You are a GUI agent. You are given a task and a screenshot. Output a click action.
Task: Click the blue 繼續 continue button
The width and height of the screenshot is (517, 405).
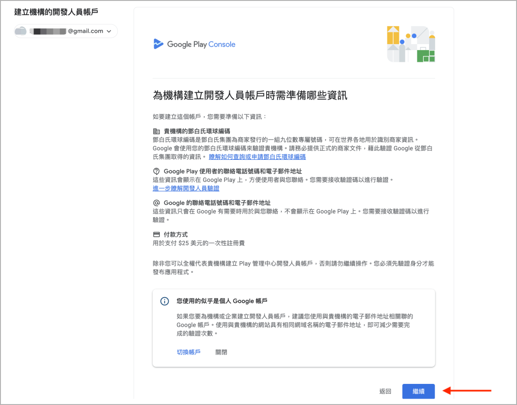(x=418, y=391)
